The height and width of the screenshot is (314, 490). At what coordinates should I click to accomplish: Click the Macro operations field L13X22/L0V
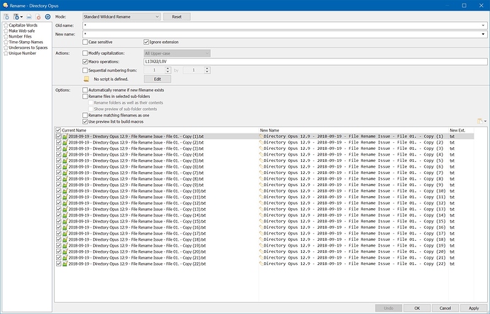[315, 62]
